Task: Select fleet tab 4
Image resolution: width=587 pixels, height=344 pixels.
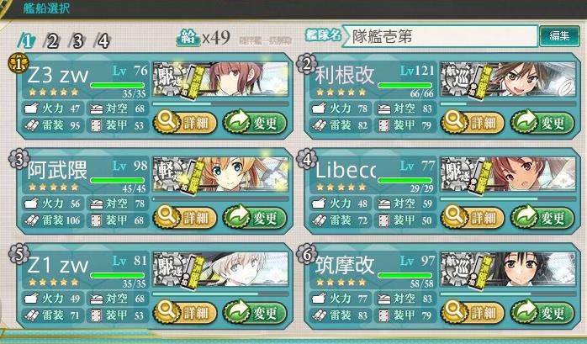Action: click(103, 41)
